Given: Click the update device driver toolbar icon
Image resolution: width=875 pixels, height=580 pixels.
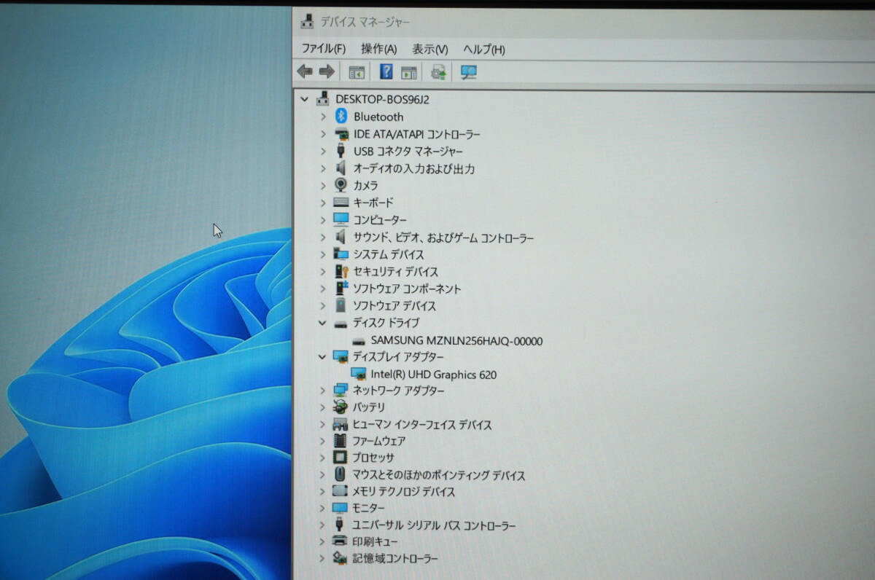Looking at the screenshot, I should tap(438, 72).
